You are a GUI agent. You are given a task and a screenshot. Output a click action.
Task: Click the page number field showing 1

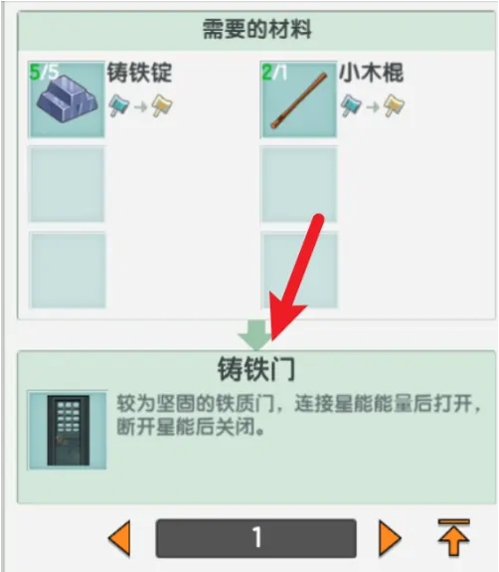[255, 538]
